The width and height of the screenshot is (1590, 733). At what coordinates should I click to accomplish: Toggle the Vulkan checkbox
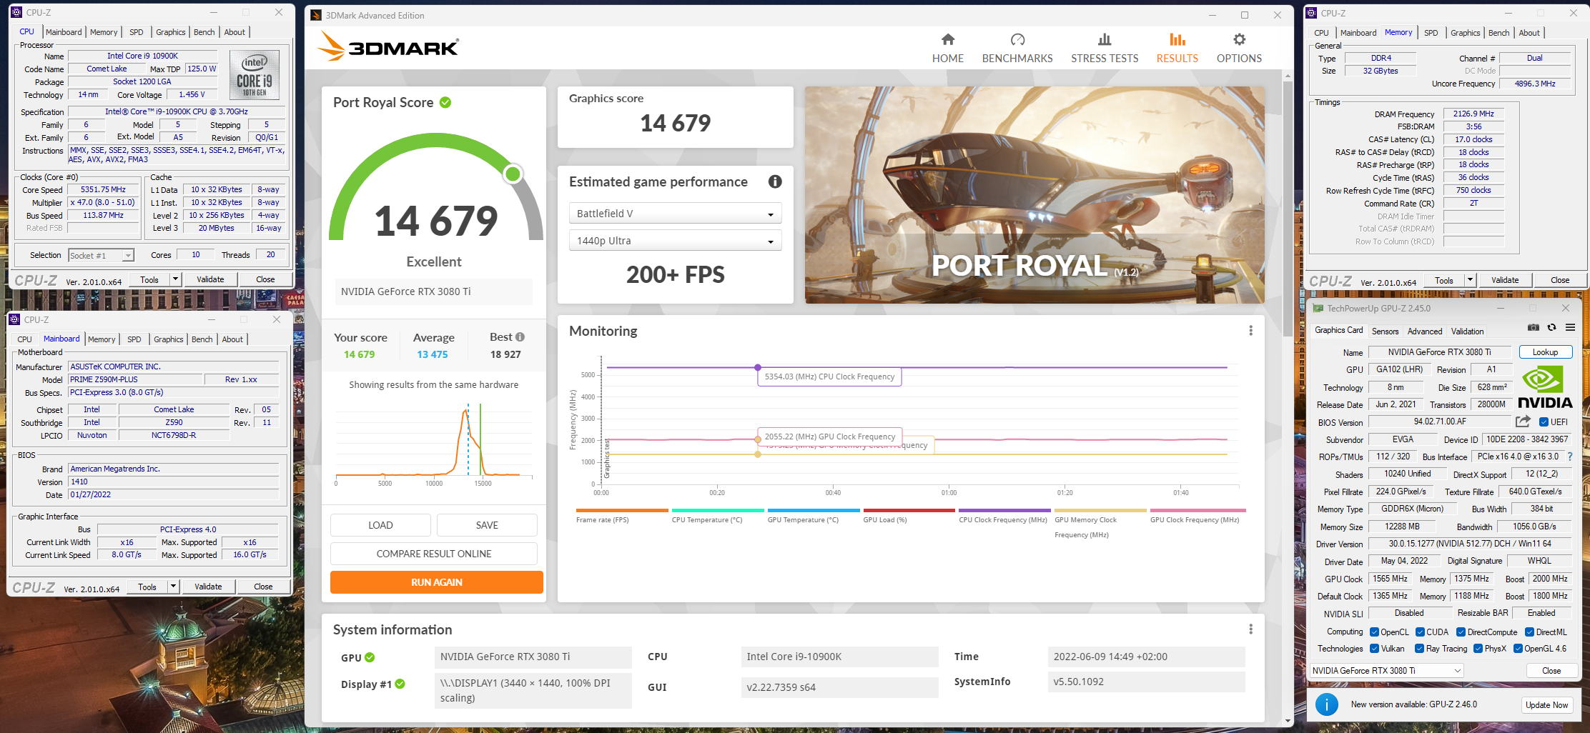(1374, 649)
